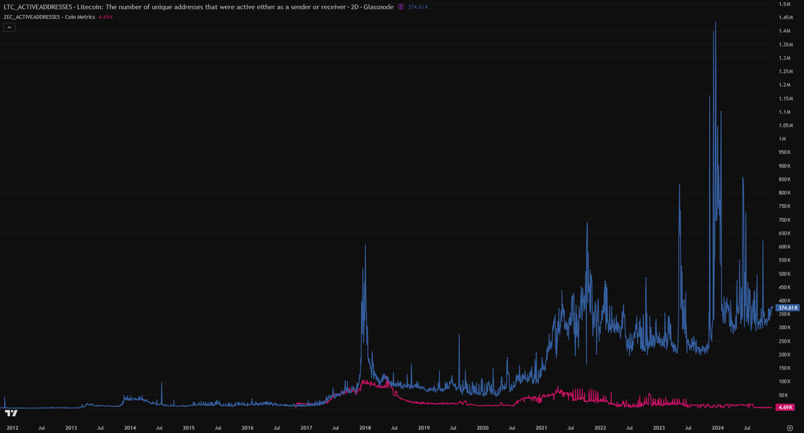
Task: Click the 2014 label on the time axis
Action: click(x=130, y=427)
